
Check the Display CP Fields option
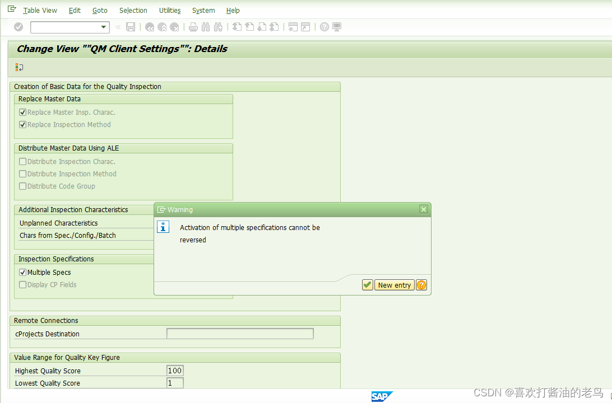pos(22,284)
